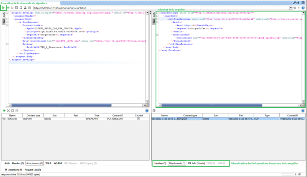307x177 pixels.
Task: Export response attachment with arrow icon
Action: (154, 111)
